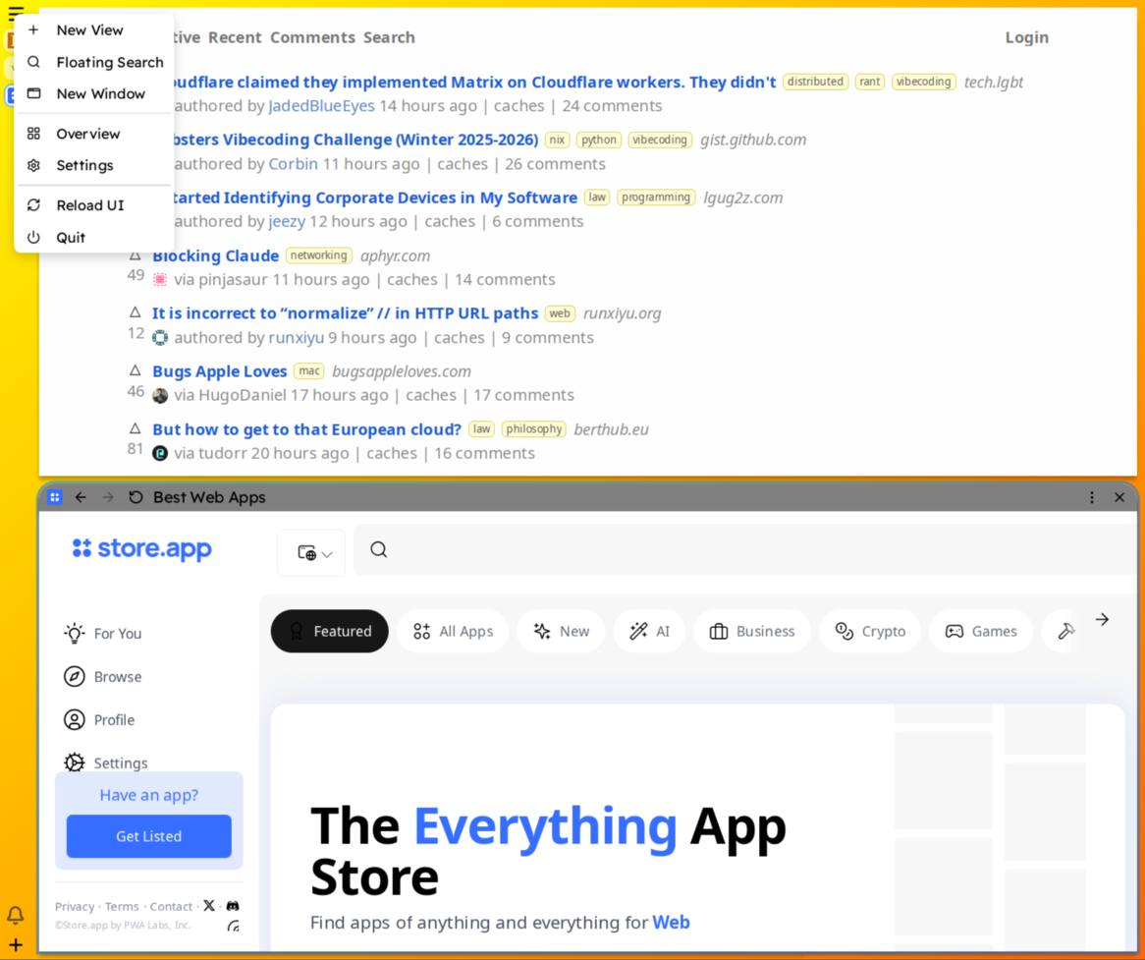The image size is (1145, 960).
Task: Select the Games category tab
Action: pos(980,631)
